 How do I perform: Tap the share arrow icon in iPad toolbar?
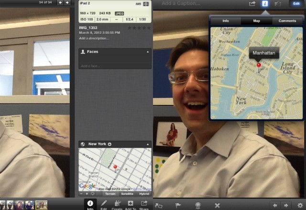click(252, 3)
